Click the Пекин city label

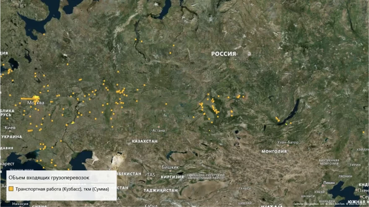pos(329,183)
